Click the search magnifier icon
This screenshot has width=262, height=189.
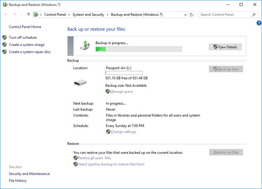[254, 15]
